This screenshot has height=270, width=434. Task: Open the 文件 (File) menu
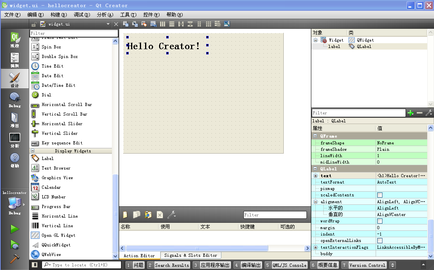click(12, 15)
